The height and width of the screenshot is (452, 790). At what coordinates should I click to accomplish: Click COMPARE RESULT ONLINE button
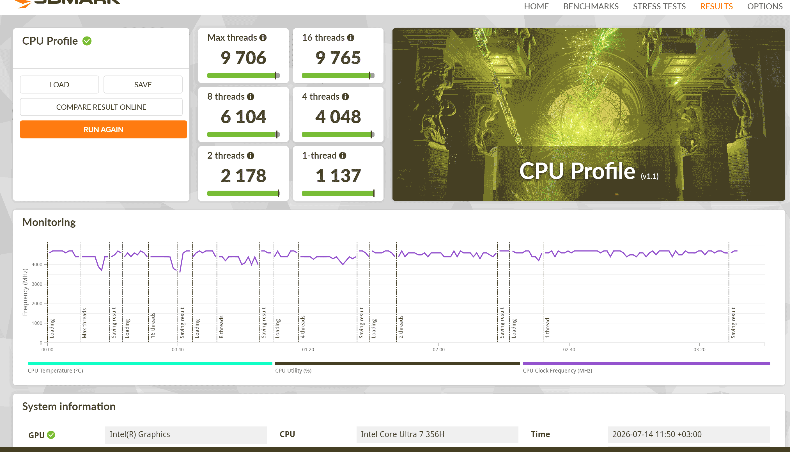101,107
